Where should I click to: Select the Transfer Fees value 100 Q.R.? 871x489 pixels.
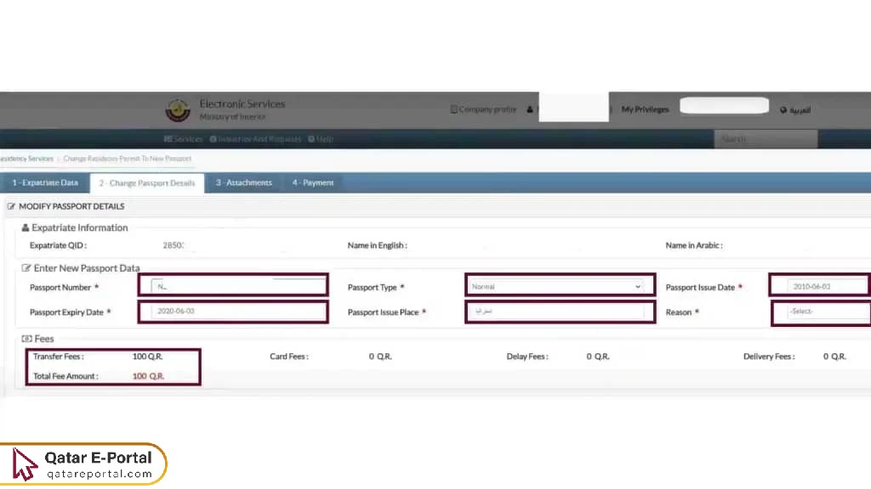point(148,357)
